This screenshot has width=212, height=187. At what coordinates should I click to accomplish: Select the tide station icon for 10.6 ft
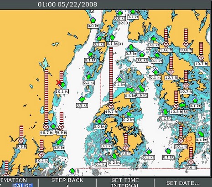click(166, 44)
